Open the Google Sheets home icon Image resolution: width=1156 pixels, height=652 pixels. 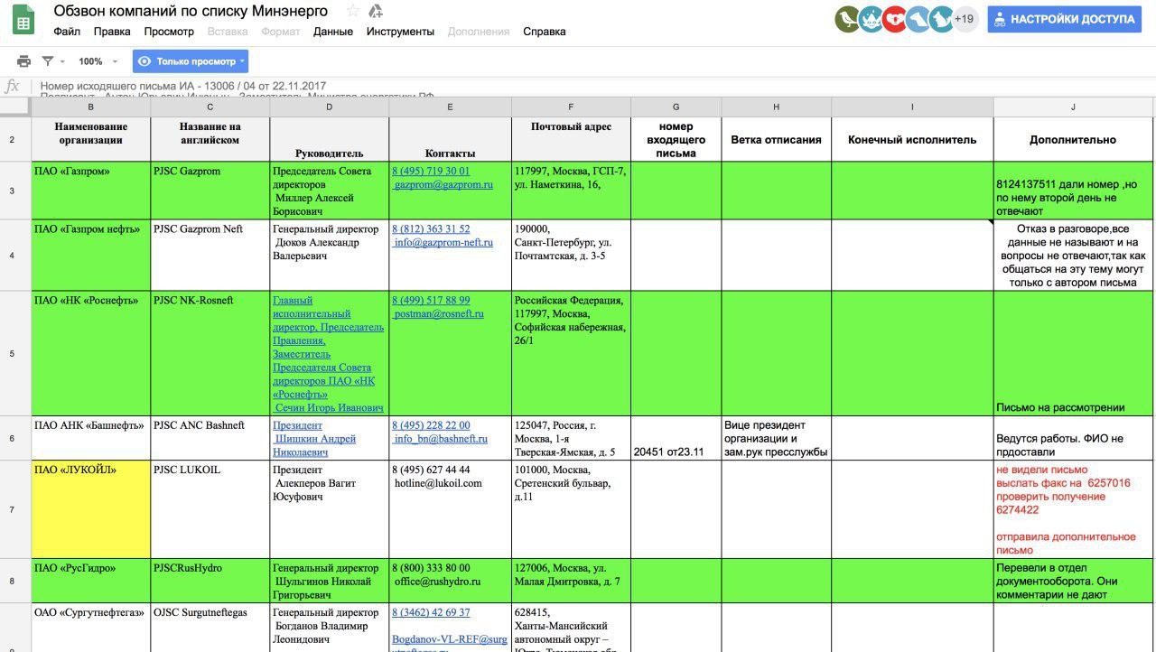[x=23, y=20]
